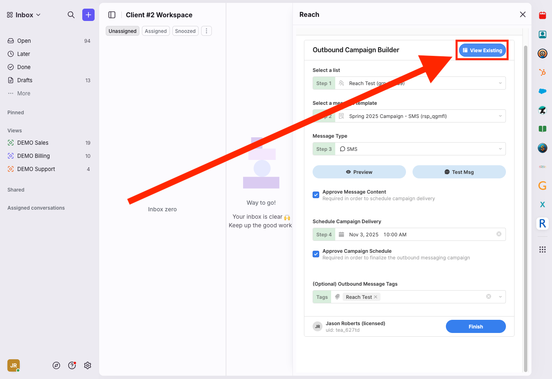
Task: Expand the Message Type SMS dropdown
Action: (420, 149)
